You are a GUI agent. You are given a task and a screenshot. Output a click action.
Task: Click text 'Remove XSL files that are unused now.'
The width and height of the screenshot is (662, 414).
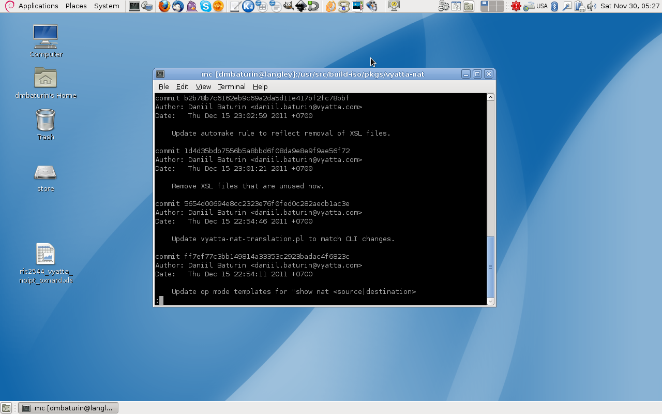(x=248, y=186)
